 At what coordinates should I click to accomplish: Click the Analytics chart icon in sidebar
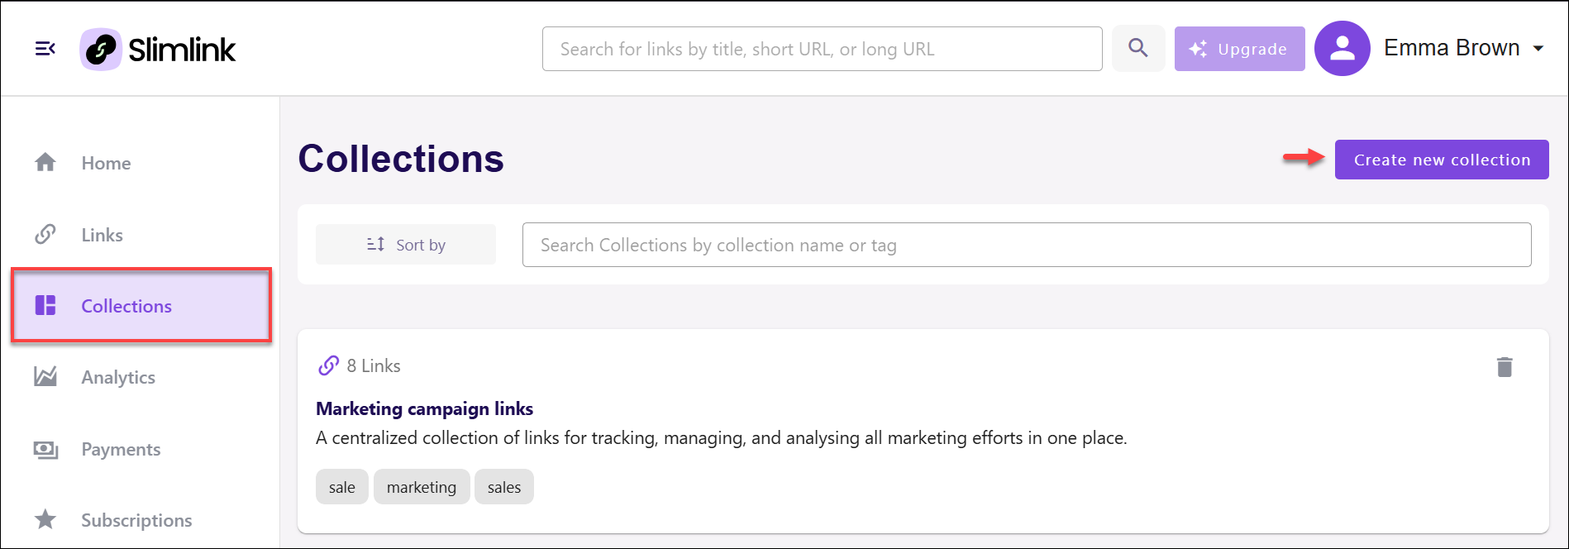pos(45,377)
